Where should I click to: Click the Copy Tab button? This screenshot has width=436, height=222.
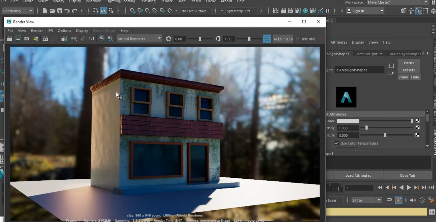coord(407,175)
